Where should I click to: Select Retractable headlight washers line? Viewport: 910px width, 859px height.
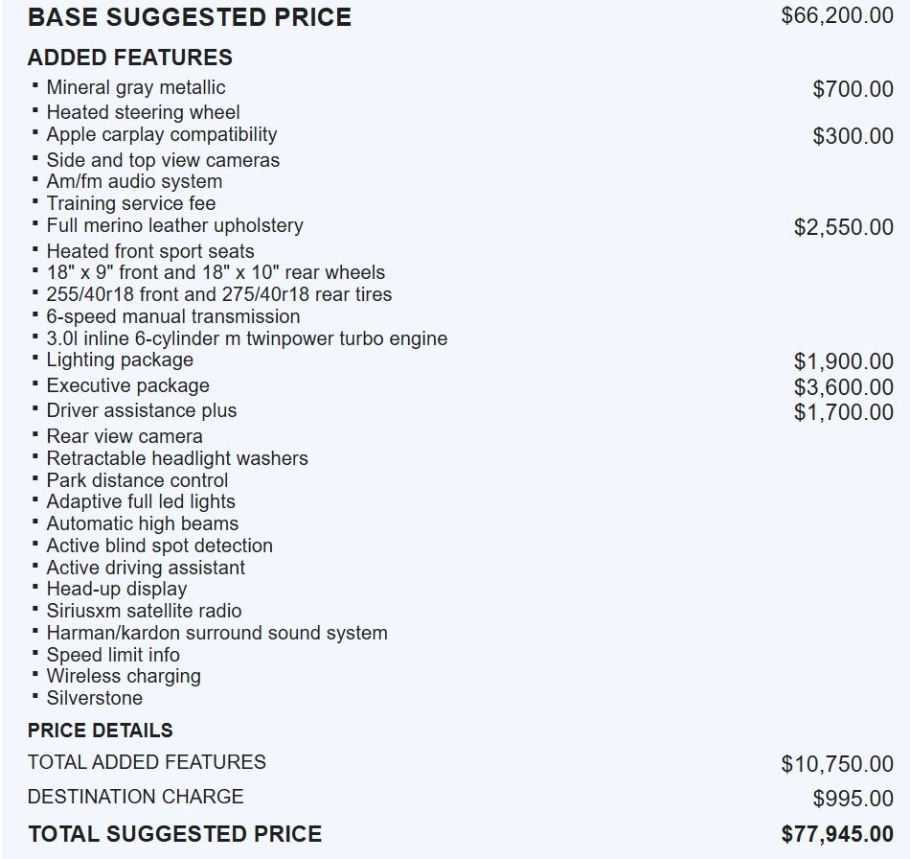(177, 458)
